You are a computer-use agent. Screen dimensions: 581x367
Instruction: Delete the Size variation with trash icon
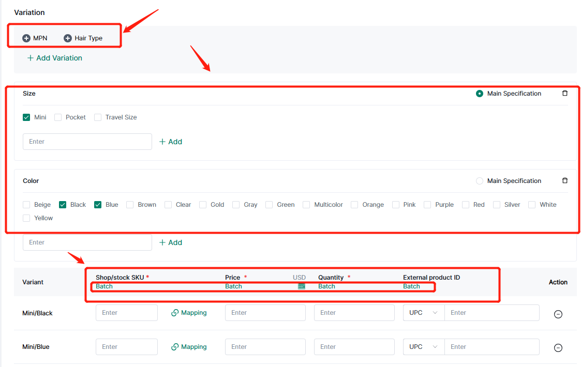(x=564, y=94)
